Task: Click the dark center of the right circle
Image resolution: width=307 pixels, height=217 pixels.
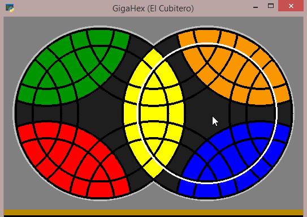Action: [207, 113]
